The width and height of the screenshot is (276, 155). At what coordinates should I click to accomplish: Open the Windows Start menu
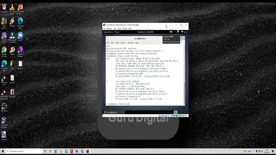click(3, 151)
